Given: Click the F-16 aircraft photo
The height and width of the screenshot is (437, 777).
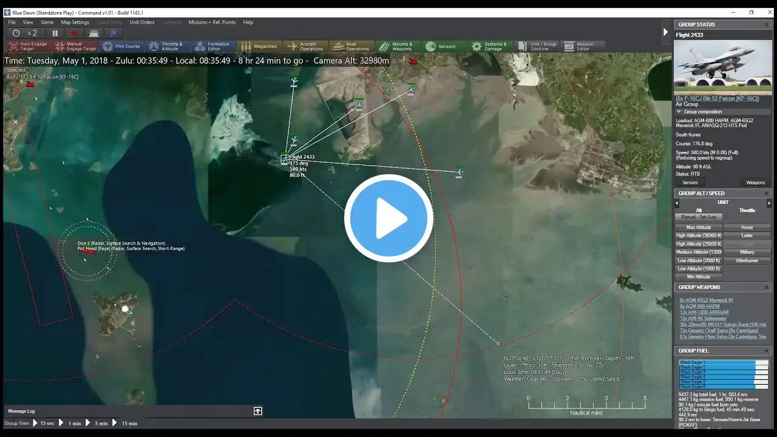Looking at the screenshot, I should tap(722, 67).
